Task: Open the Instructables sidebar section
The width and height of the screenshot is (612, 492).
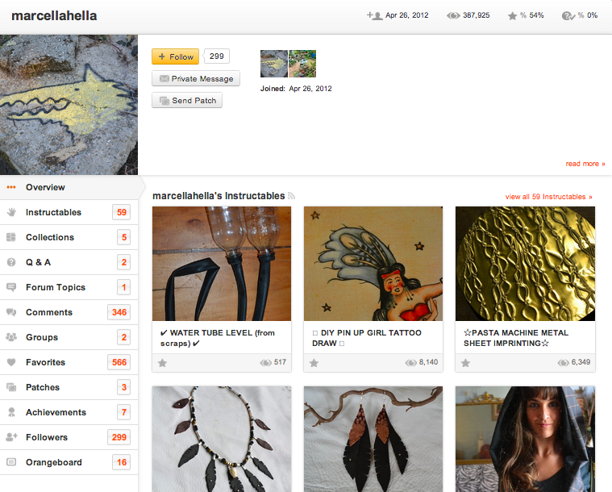Action: coord(69,212)
